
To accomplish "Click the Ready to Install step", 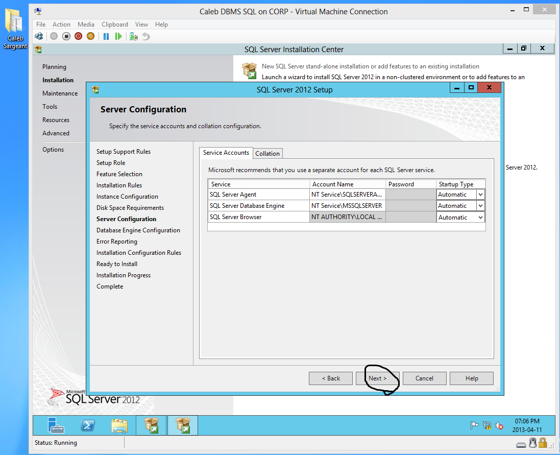I will [117, 264].
